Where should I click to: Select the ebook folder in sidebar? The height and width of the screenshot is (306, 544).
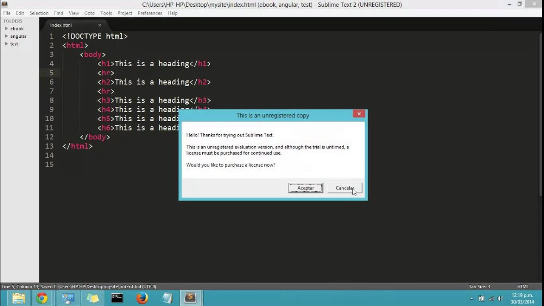[x=17, y=28]
